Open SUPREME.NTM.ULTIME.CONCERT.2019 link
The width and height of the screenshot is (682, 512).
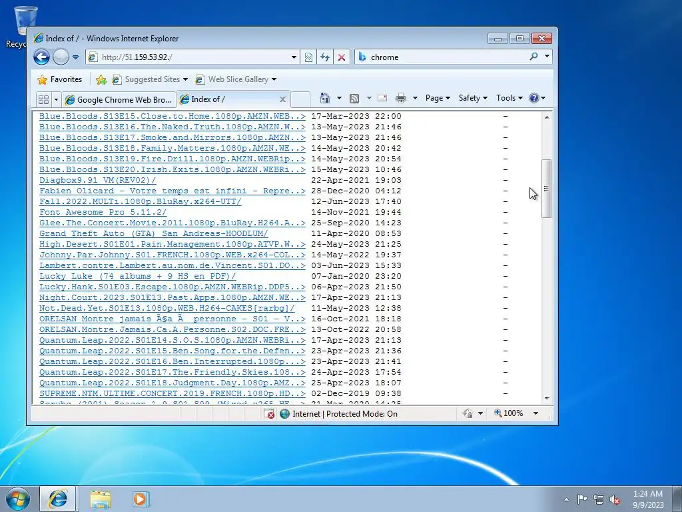(x=172, y=393)
